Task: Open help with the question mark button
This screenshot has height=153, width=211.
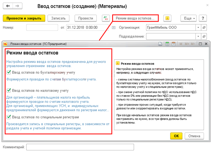Action: coord(203,18)
